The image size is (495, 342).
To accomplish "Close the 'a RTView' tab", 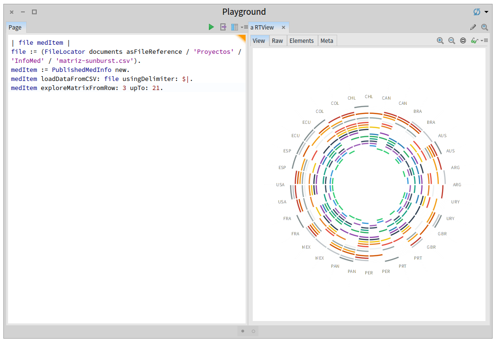I will click(x=283, y=28).
